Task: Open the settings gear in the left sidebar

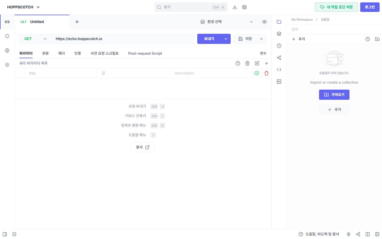Action: click(x=7, y=65)
